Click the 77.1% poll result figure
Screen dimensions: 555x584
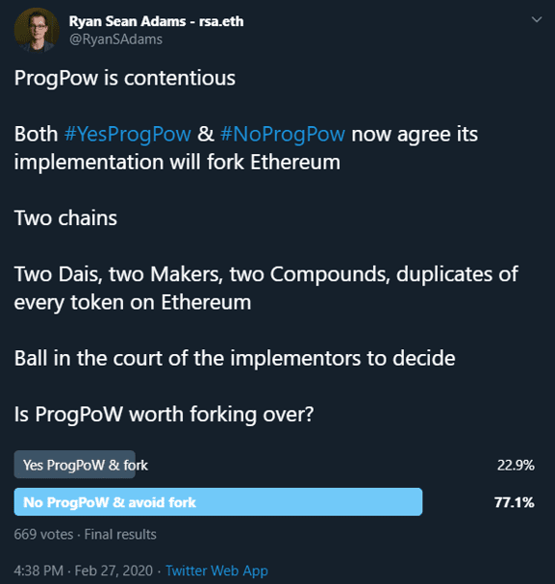515,502
